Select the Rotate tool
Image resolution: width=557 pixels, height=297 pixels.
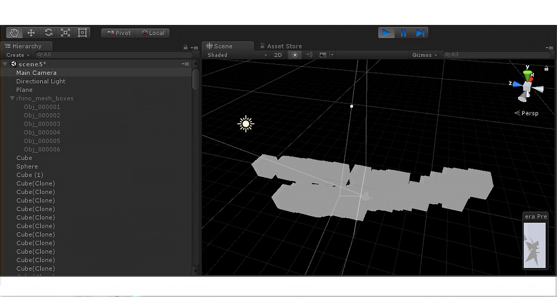coord(48,33)
